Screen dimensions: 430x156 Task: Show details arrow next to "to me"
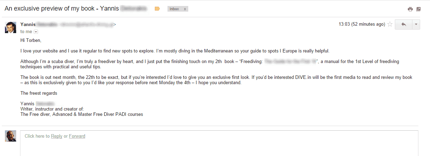36,32
